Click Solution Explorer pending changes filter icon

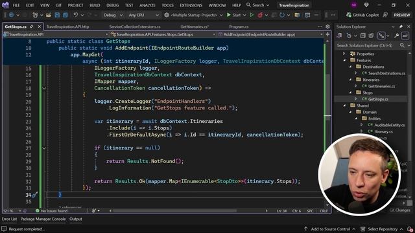click(x=350, y=36)
